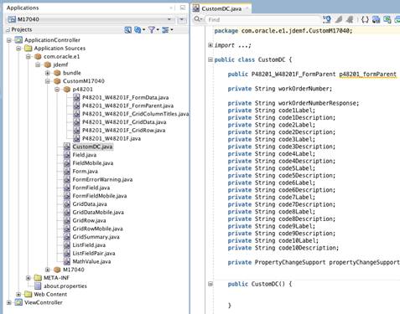This screenshot has width=400, height=314.
Task: Collapse the com.oracle.e1 package
Action: pyautogui.click(x=29, y=57)
